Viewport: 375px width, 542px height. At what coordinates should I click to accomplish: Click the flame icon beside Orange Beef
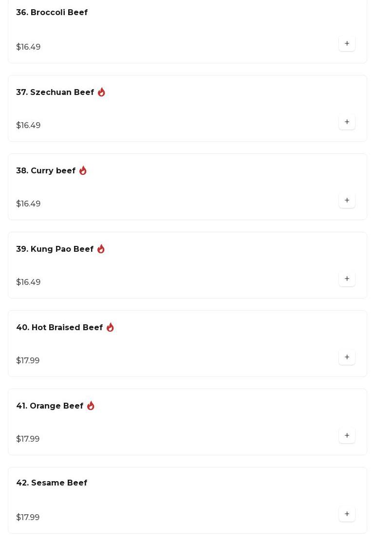[x=91, y=406]
